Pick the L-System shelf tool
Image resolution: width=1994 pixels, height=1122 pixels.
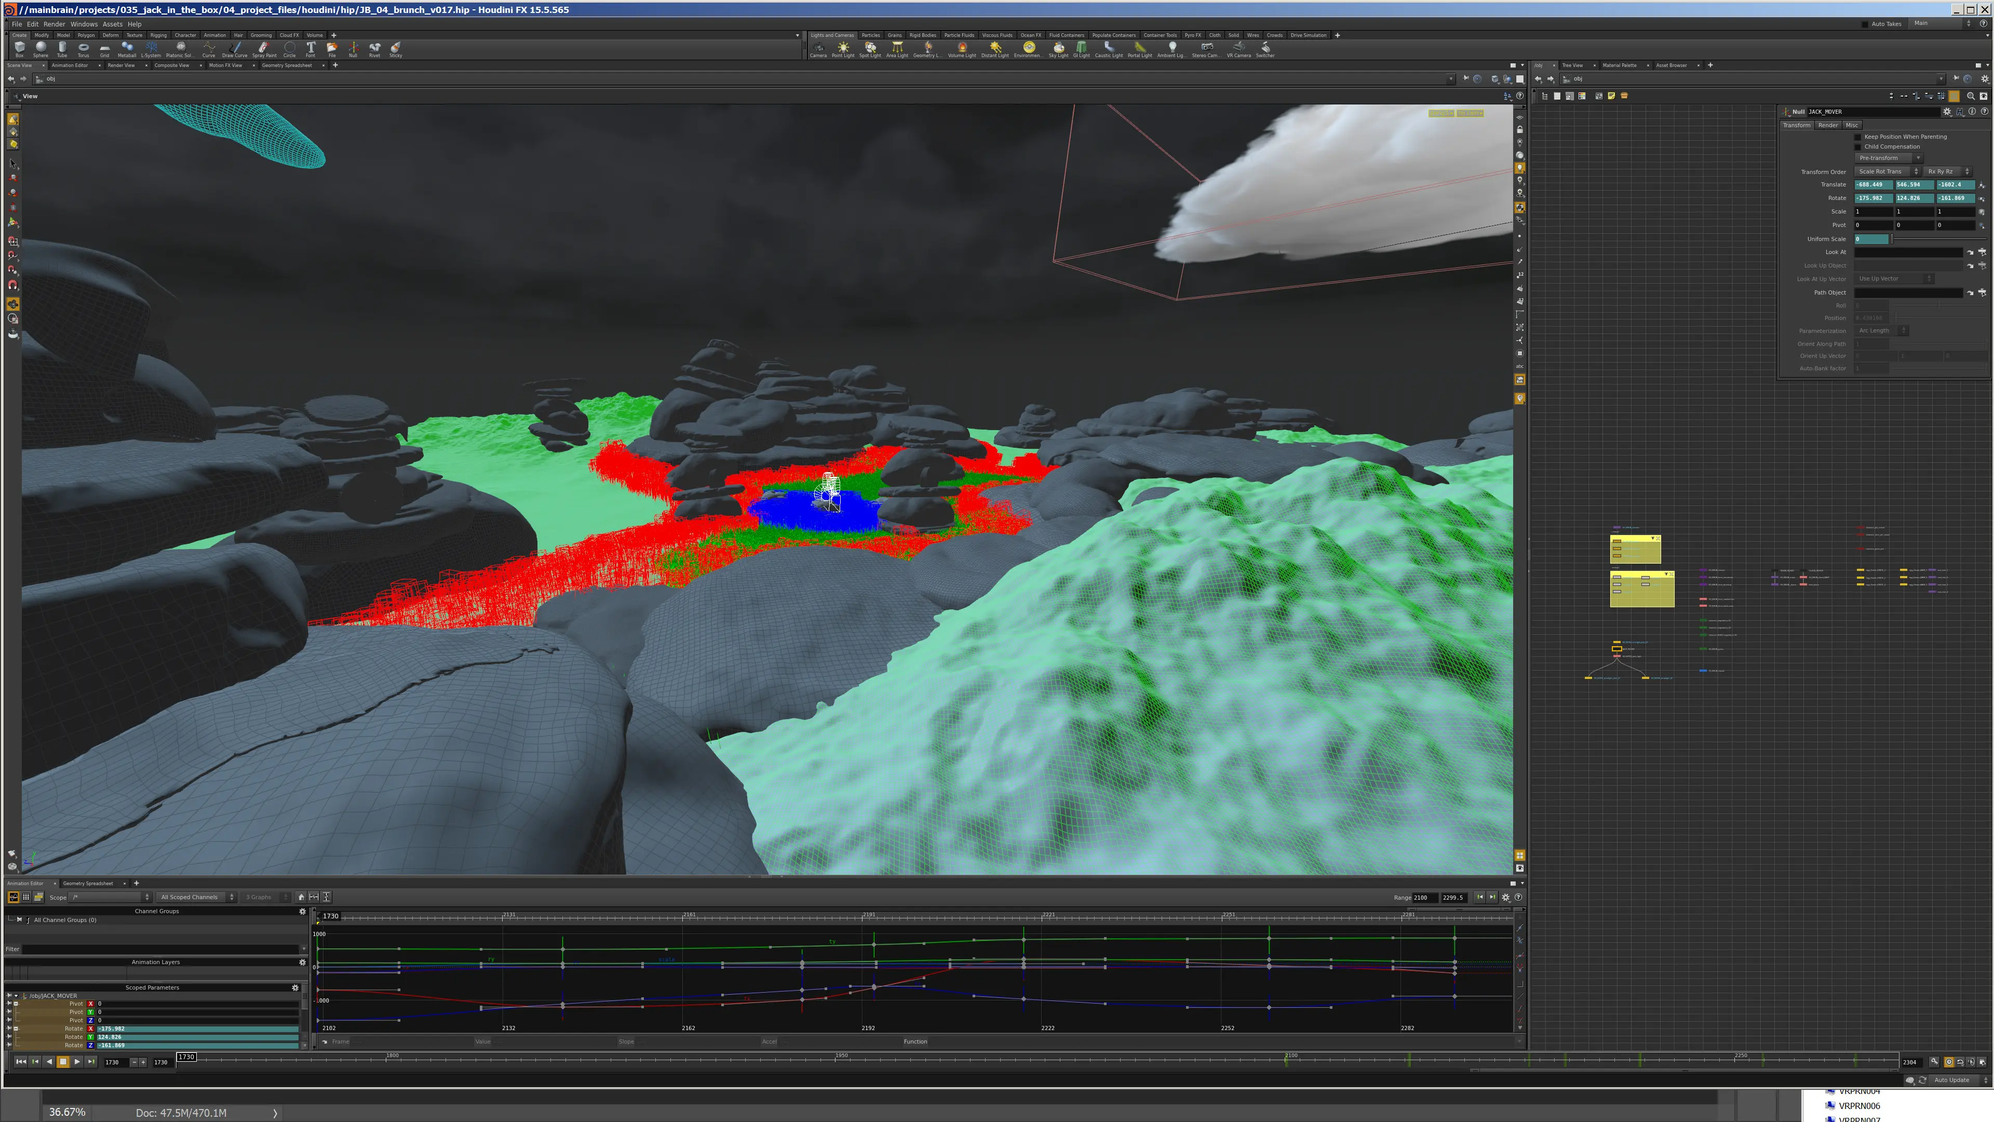point(151,49)
